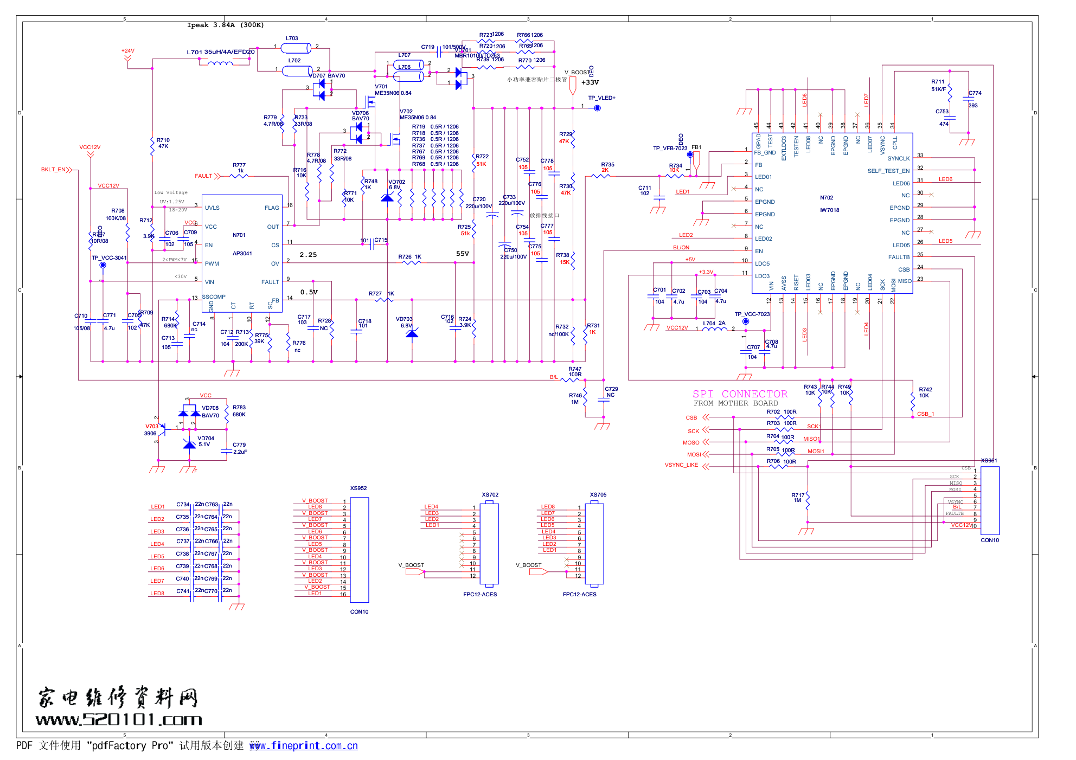Click the VD702 6.8V zener diode symbol
This screenshot has width=1076, height=760.
coord(387,198)
